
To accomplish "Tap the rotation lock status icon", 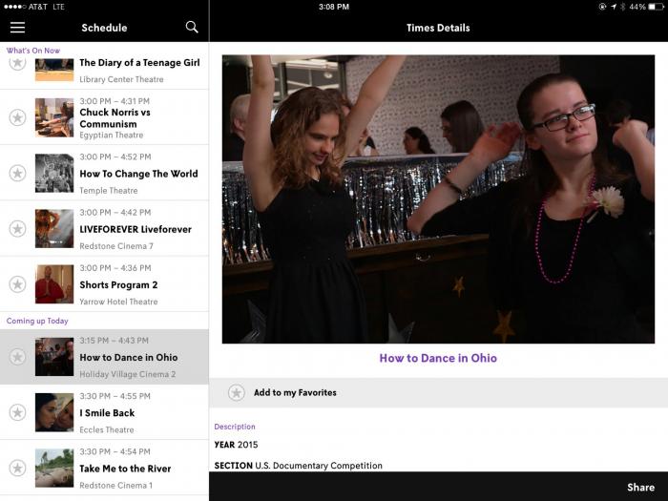I will tap(602, 7).
